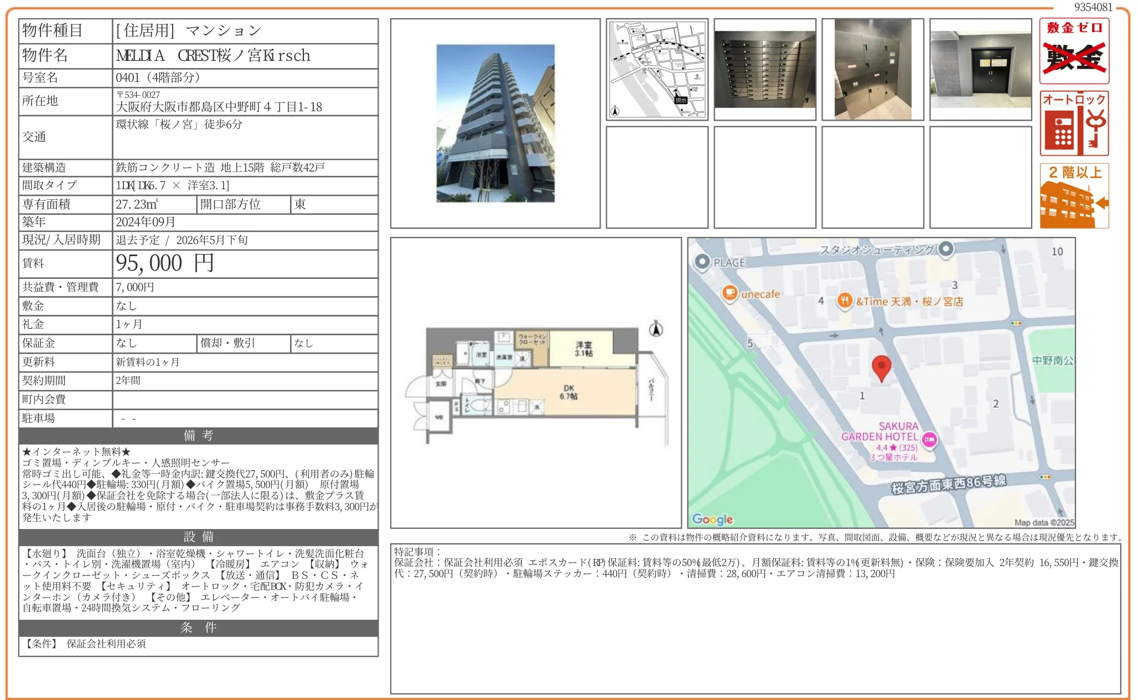Open the mailbox photo thumbnail
Screen dimensions: 1138x700
pyautogui.click(x=764, y=69)
